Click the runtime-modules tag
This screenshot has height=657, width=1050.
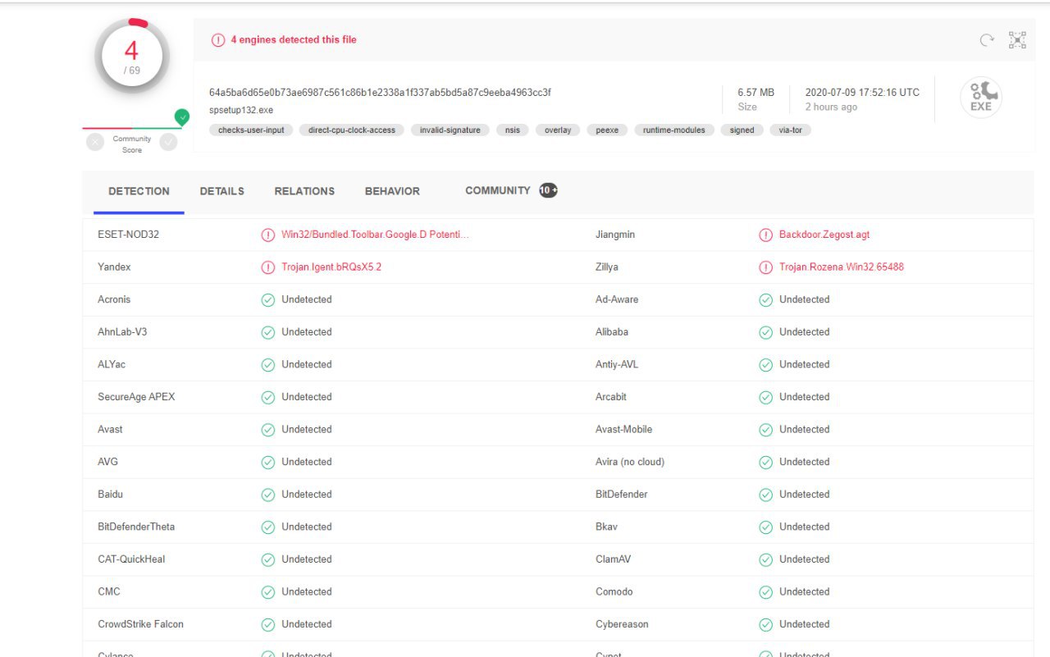click(674, 130)
